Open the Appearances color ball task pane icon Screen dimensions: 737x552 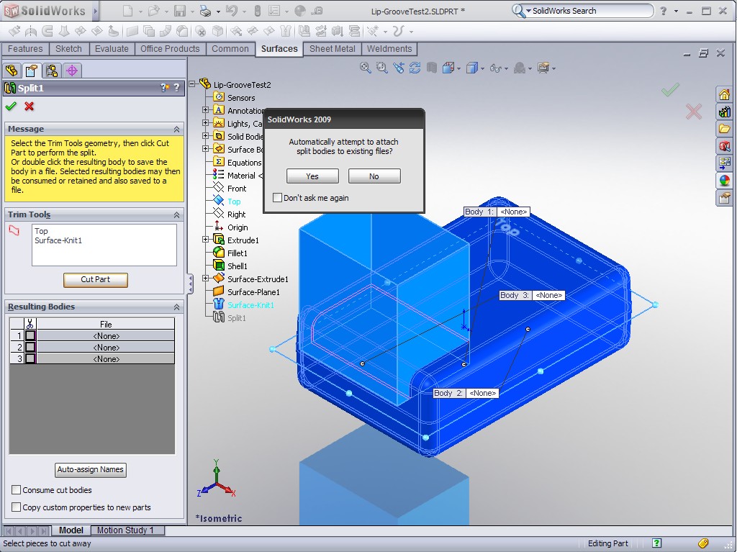tap(724, 181)
